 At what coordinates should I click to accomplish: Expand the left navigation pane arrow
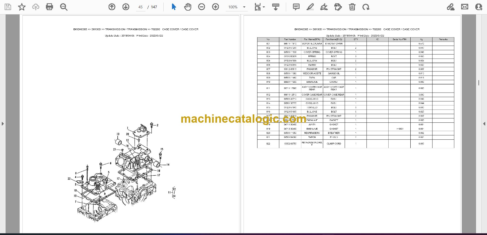(x=3, y=124)
